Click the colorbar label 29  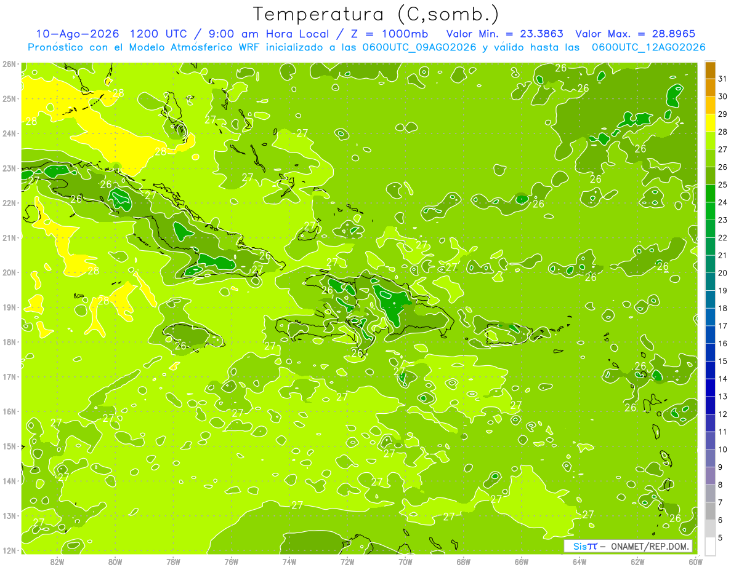tap(723, 114)
